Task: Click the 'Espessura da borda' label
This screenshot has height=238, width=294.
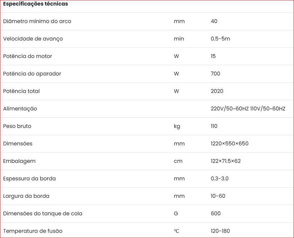Action: click(x=29, y=179)
